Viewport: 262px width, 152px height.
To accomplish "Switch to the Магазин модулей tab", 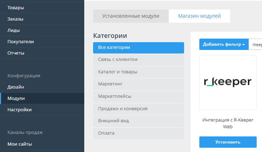I will point(199,16).
